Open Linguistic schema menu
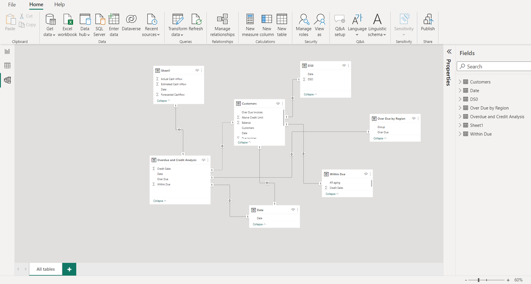 pos(377,25)
